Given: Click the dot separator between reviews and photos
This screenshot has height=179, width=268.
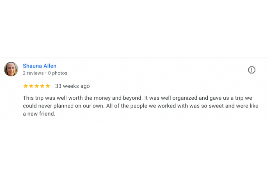Looking at the screenshot, I should click(46, 73).
